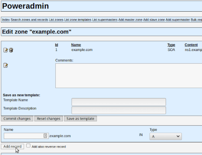Viewport: 202px width, 155px height.
Task: Open List zones menu link
Action: tap(56, 20)
